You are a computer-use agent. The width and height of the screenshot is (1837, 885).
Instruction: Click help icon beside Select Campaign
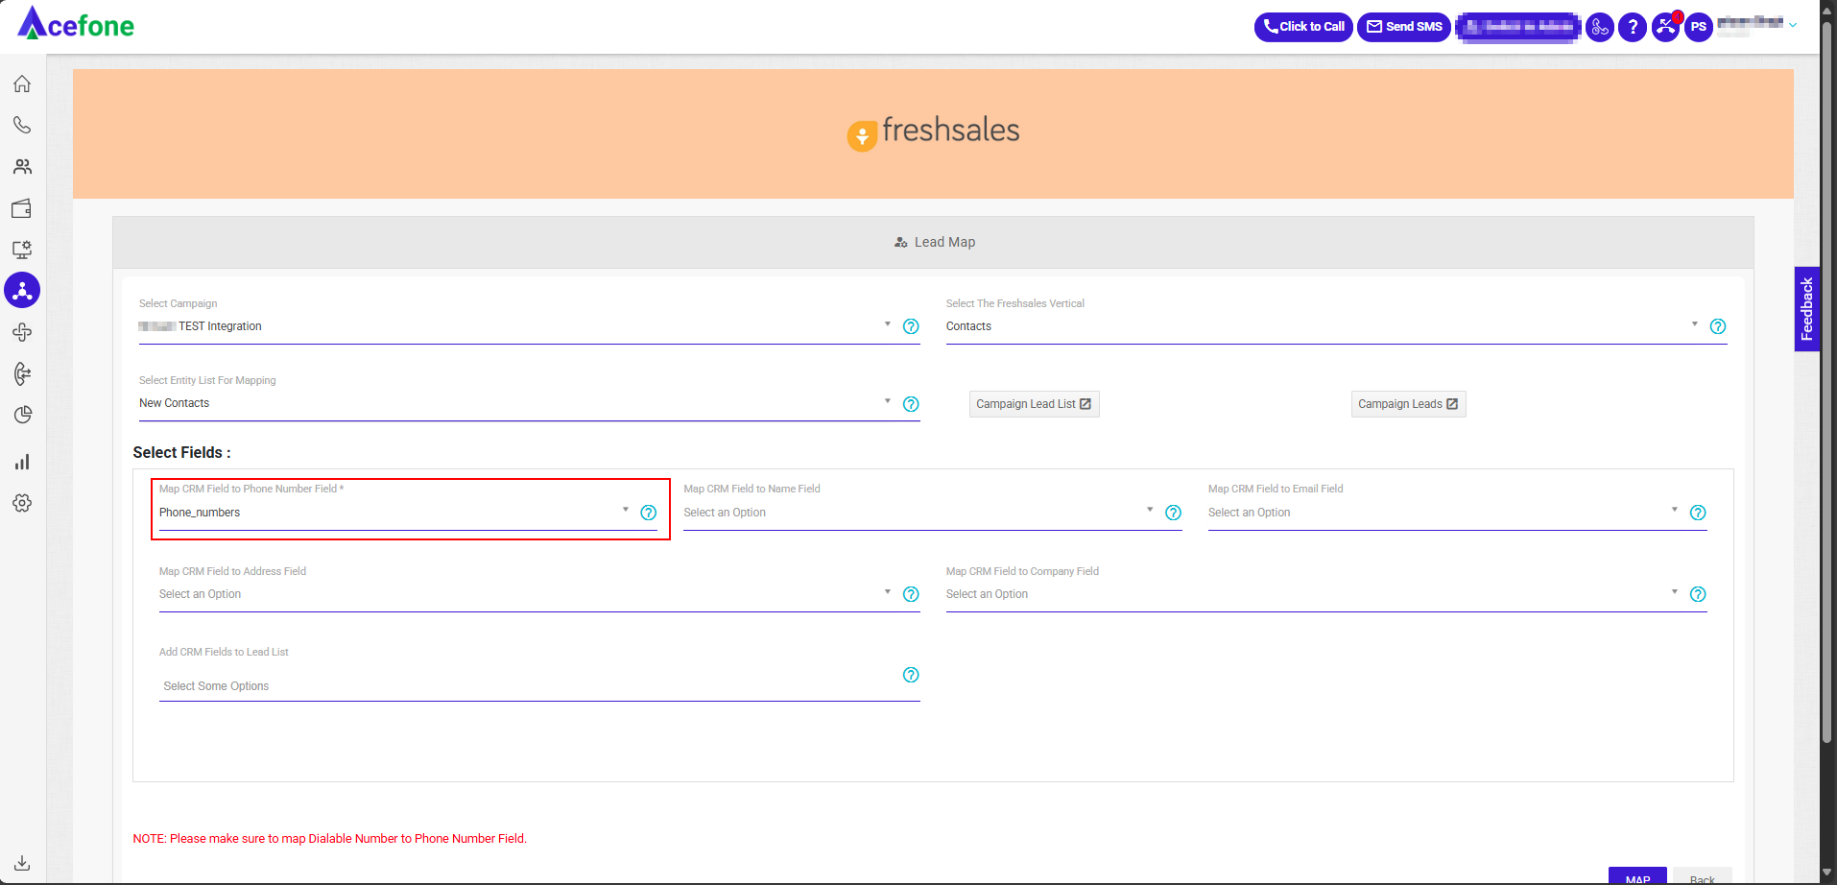[911, 326]
